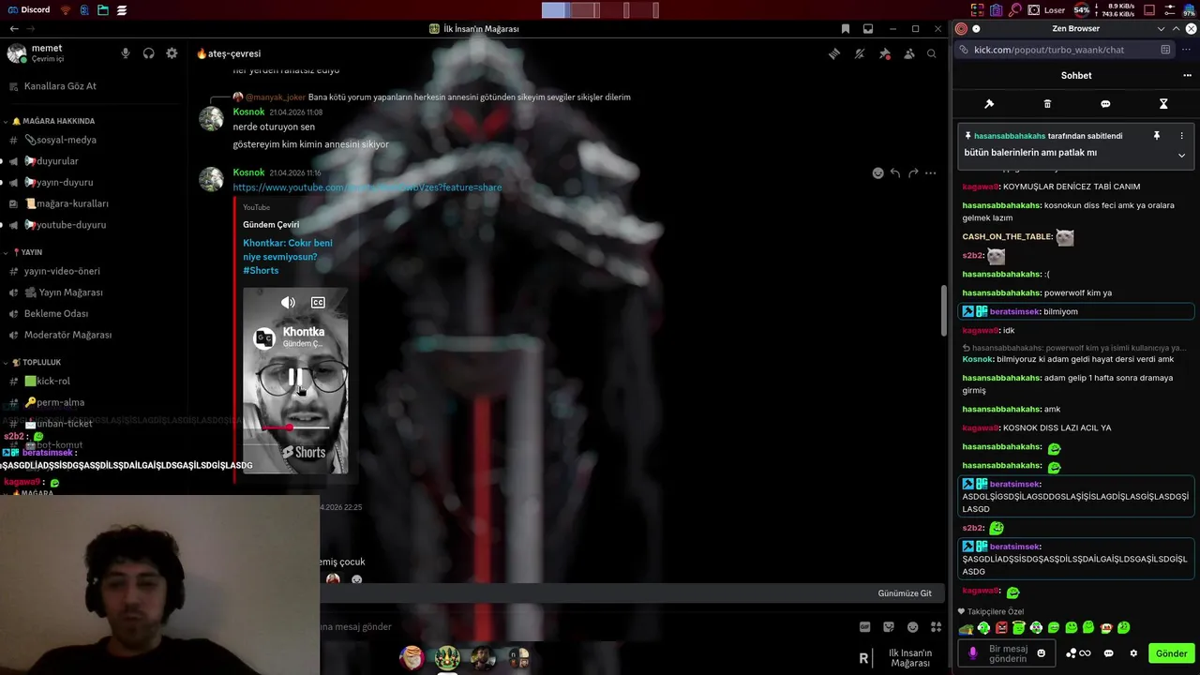Viewport: 1200px width, 675px height.
Task: Open the Discord inbox
Action: tap(868, 29)
